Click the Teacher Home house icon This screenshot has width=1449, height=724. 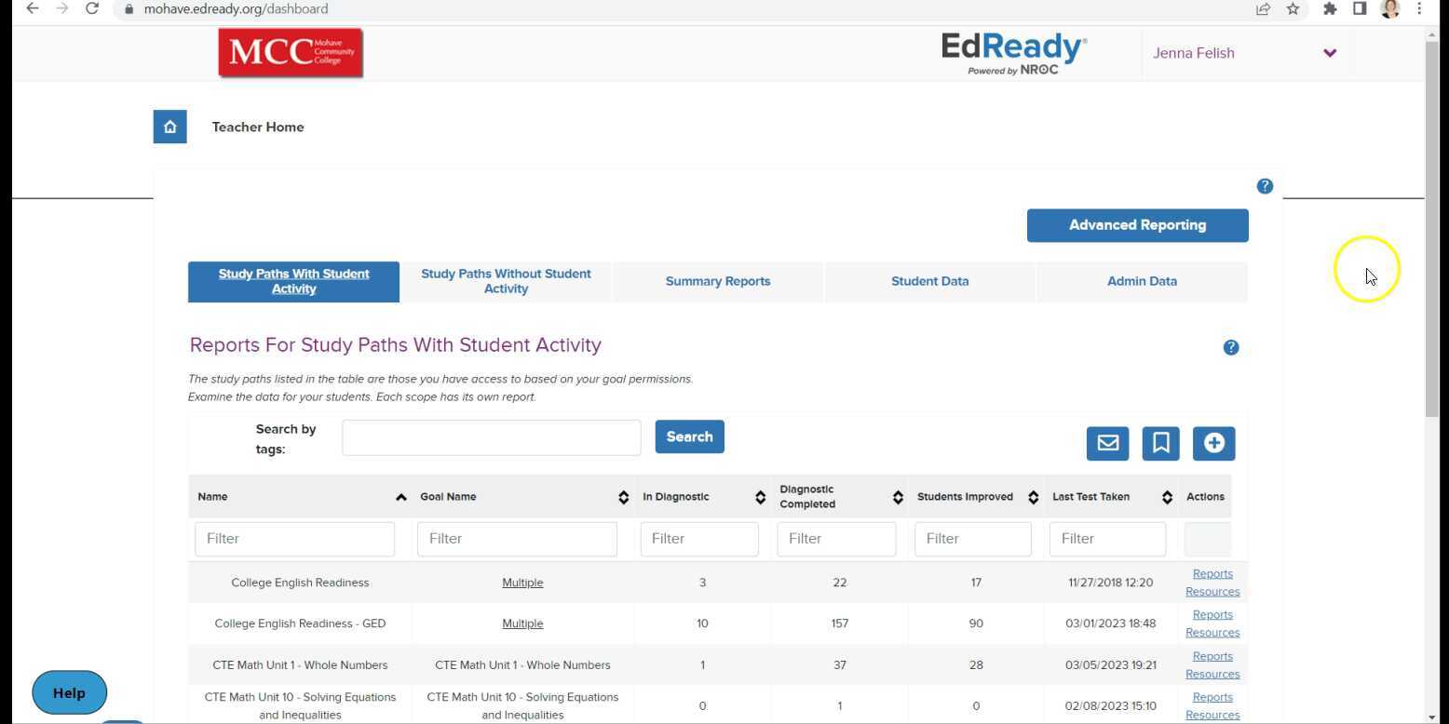tap(169, 127)
